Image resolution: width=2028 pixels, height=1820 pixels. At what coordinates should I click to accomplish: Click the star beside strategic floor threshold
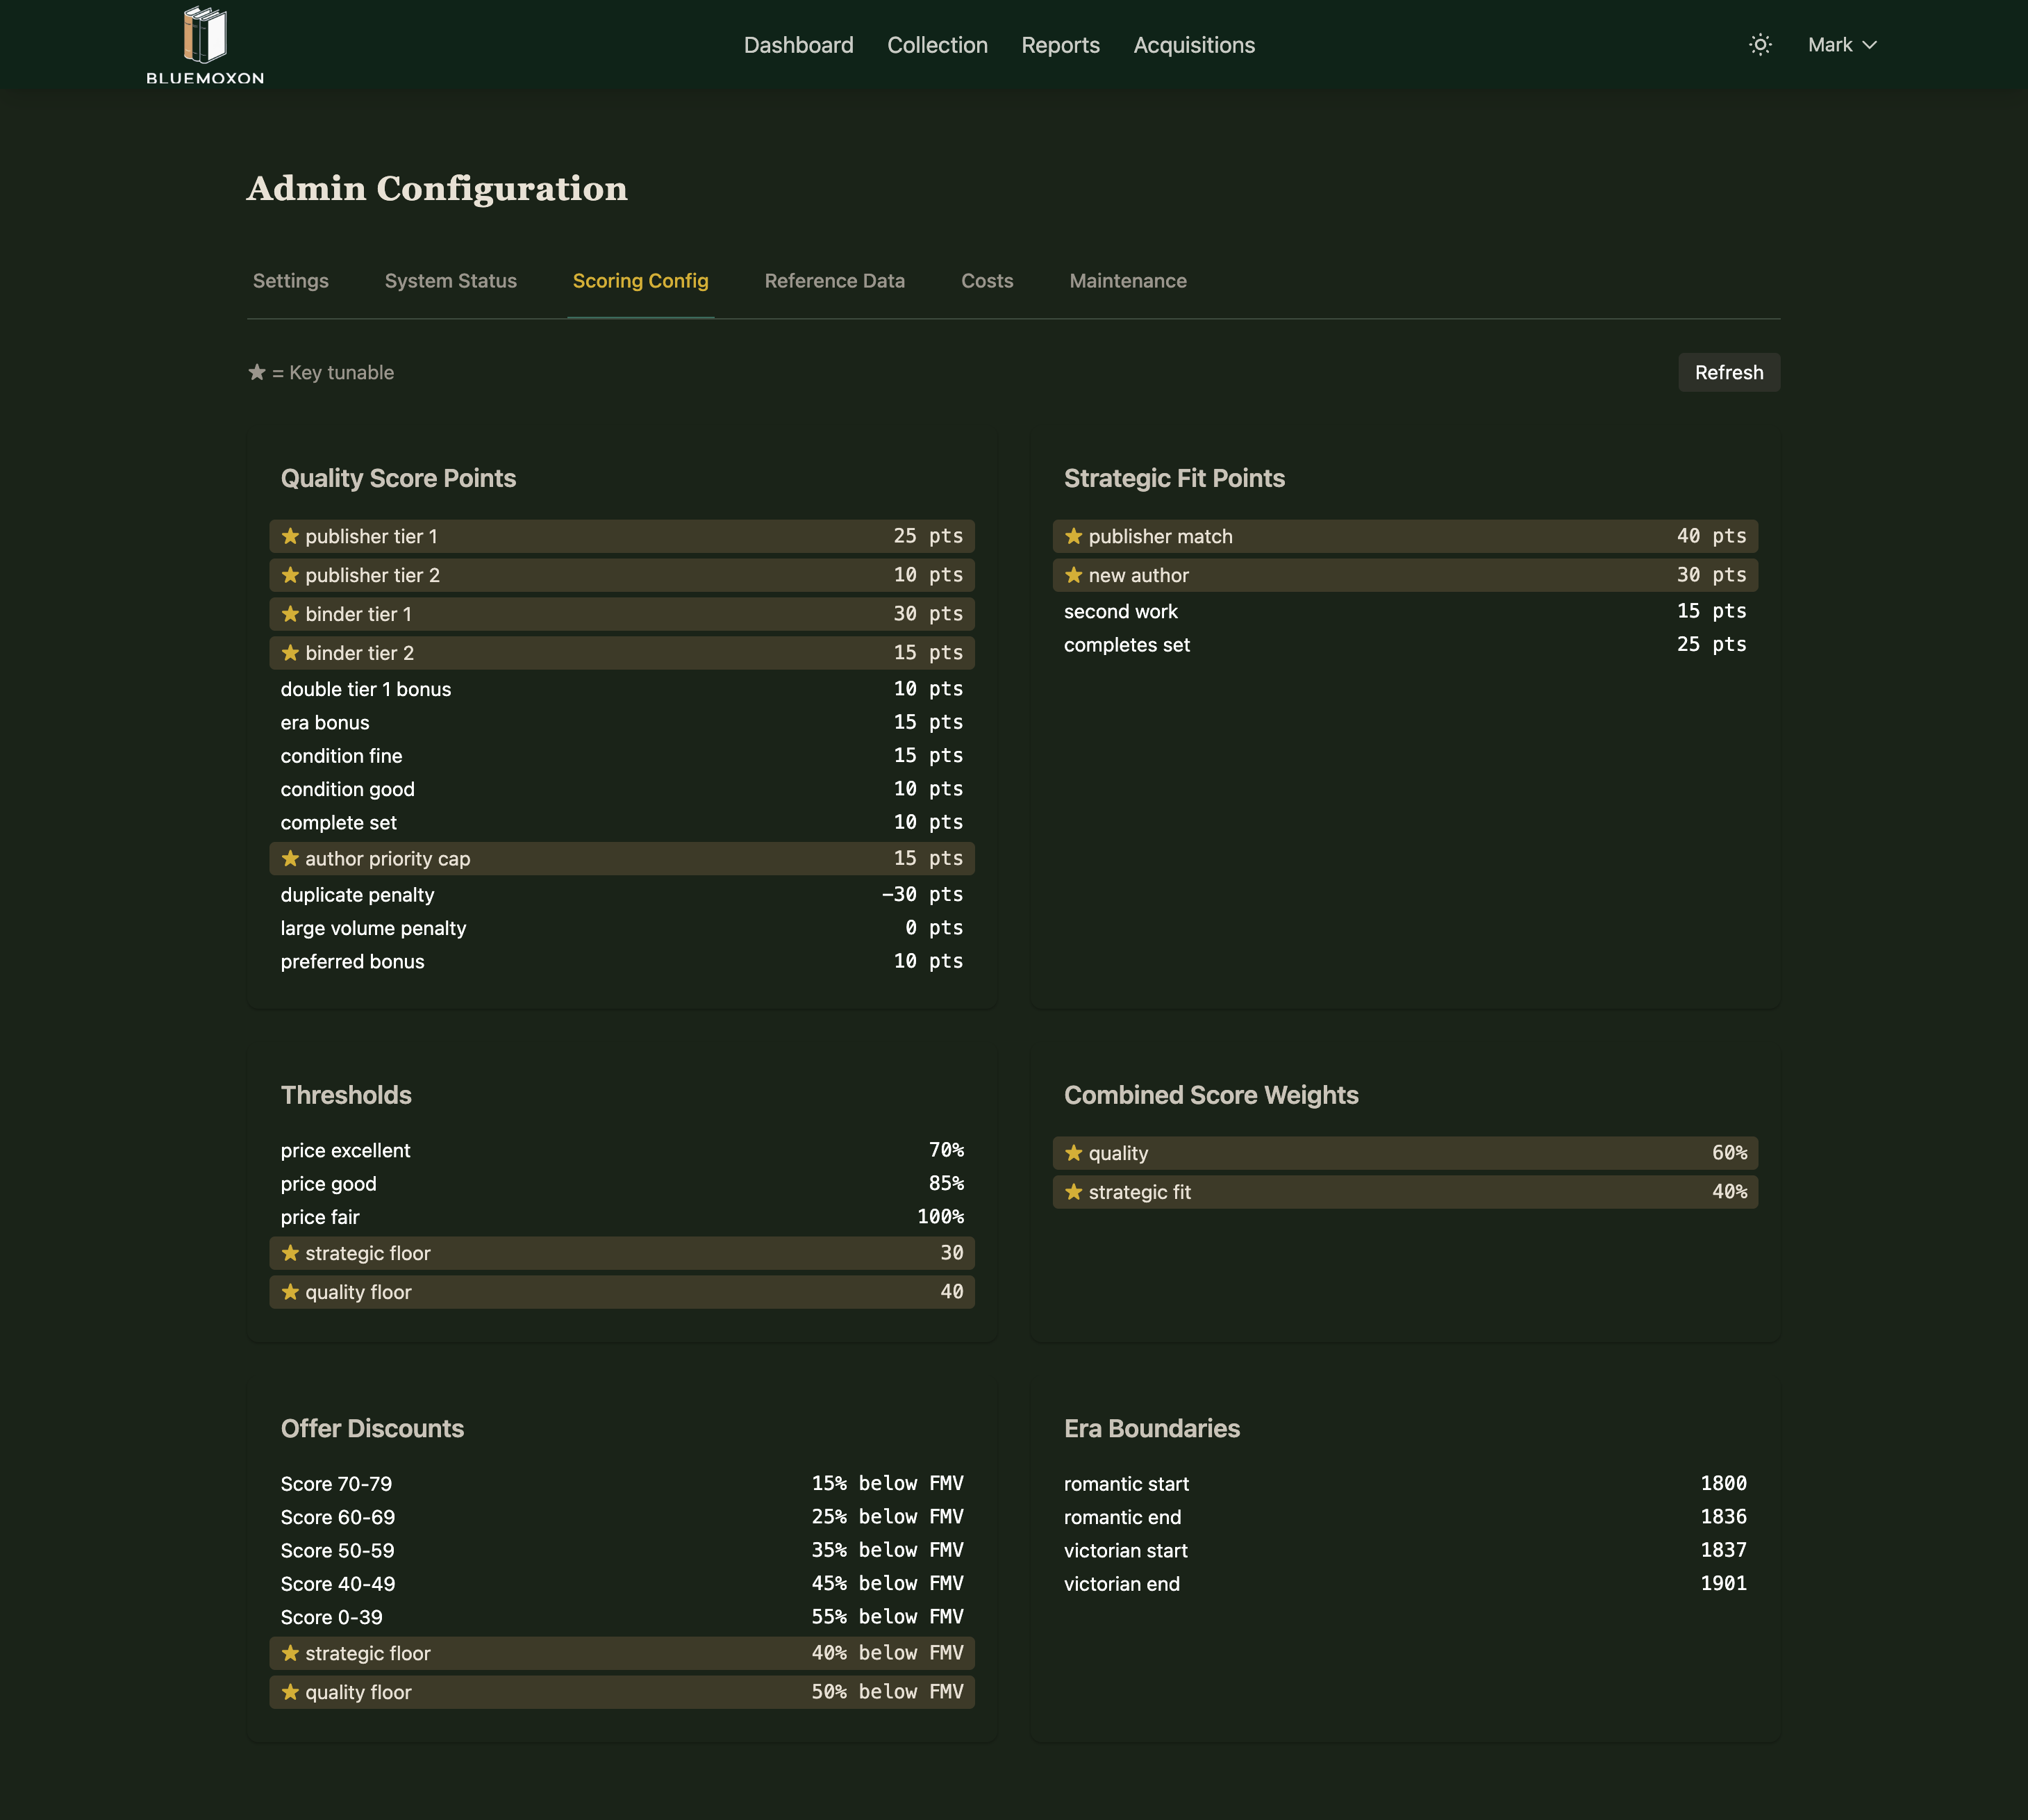click(x=290, y=1252)
